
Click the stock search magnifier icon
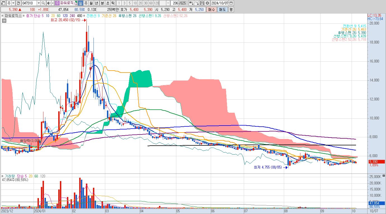click(x=43, y=3)
